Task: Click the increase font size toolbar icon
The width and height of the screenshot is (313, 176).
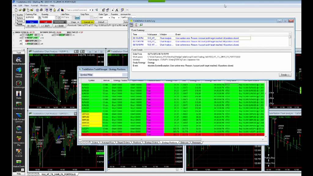Action: pos(117,10)
